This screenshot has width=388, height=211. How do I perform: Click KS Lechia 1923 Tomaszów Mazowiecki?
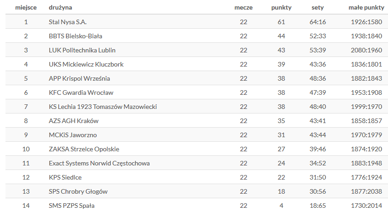[103, 107]
